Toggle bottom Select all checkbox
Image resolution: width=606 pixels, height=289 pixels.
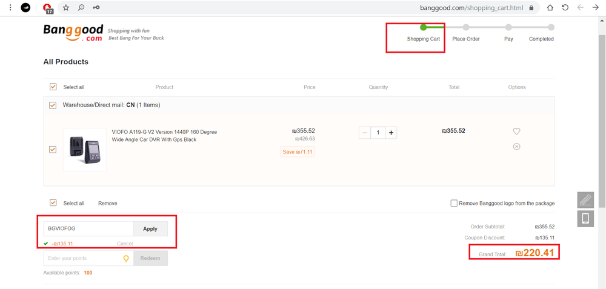[53, 203]
